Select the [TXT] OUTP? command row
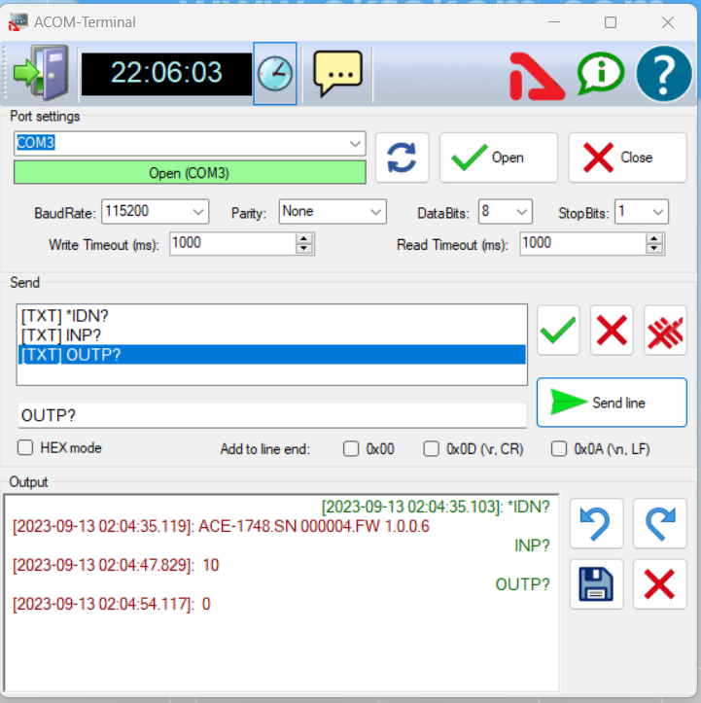 271,355
